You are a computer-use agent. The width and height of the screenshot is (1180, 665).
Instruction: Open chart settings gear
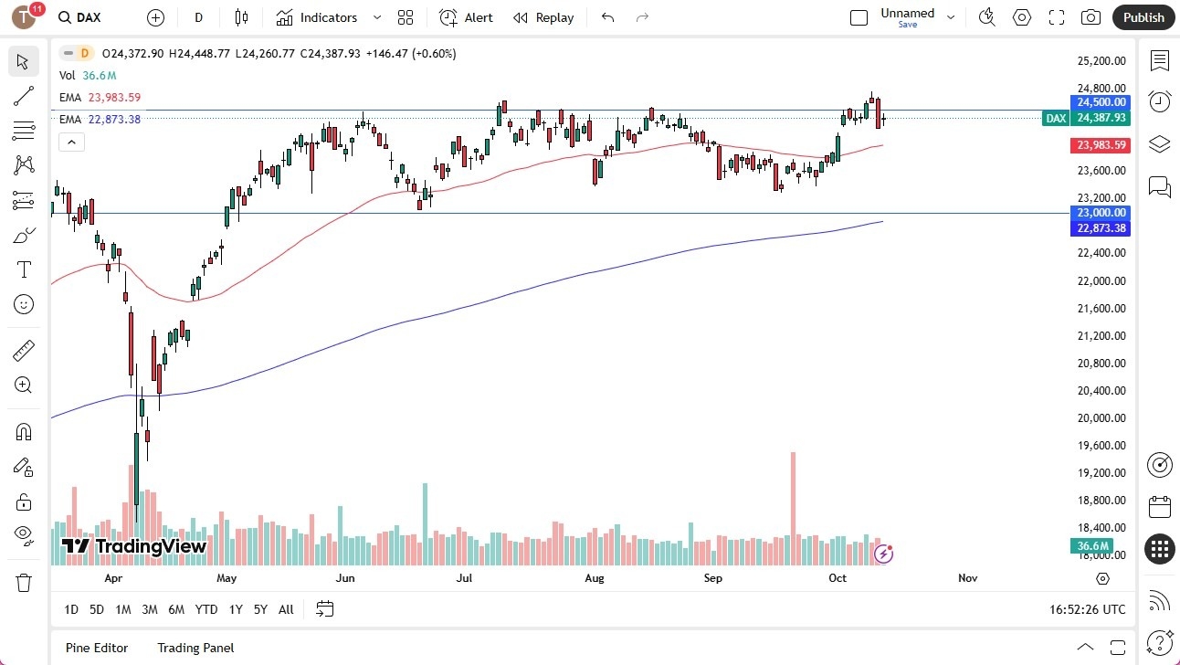[x=1021, y=17]
